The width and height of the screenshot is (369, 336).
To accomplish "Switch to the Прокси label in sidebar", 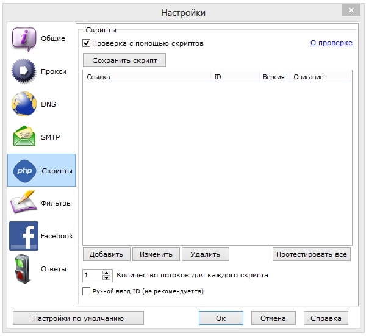I will 54,71.
